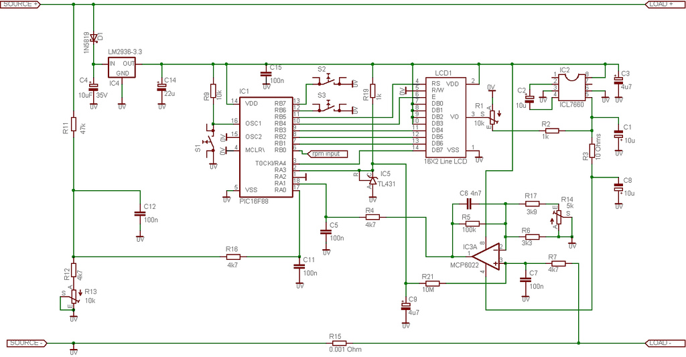
Task: Click the VDD pin label on IC1
Action: (252, 103)
